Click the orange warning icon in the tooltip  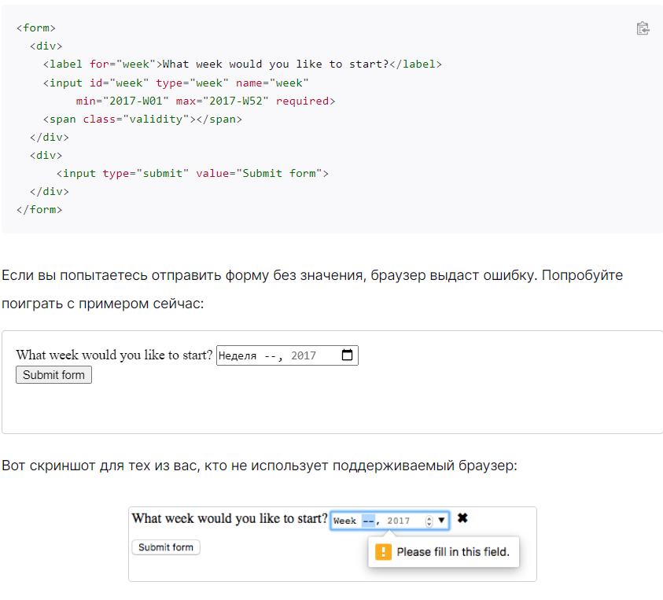click(383, 552)
